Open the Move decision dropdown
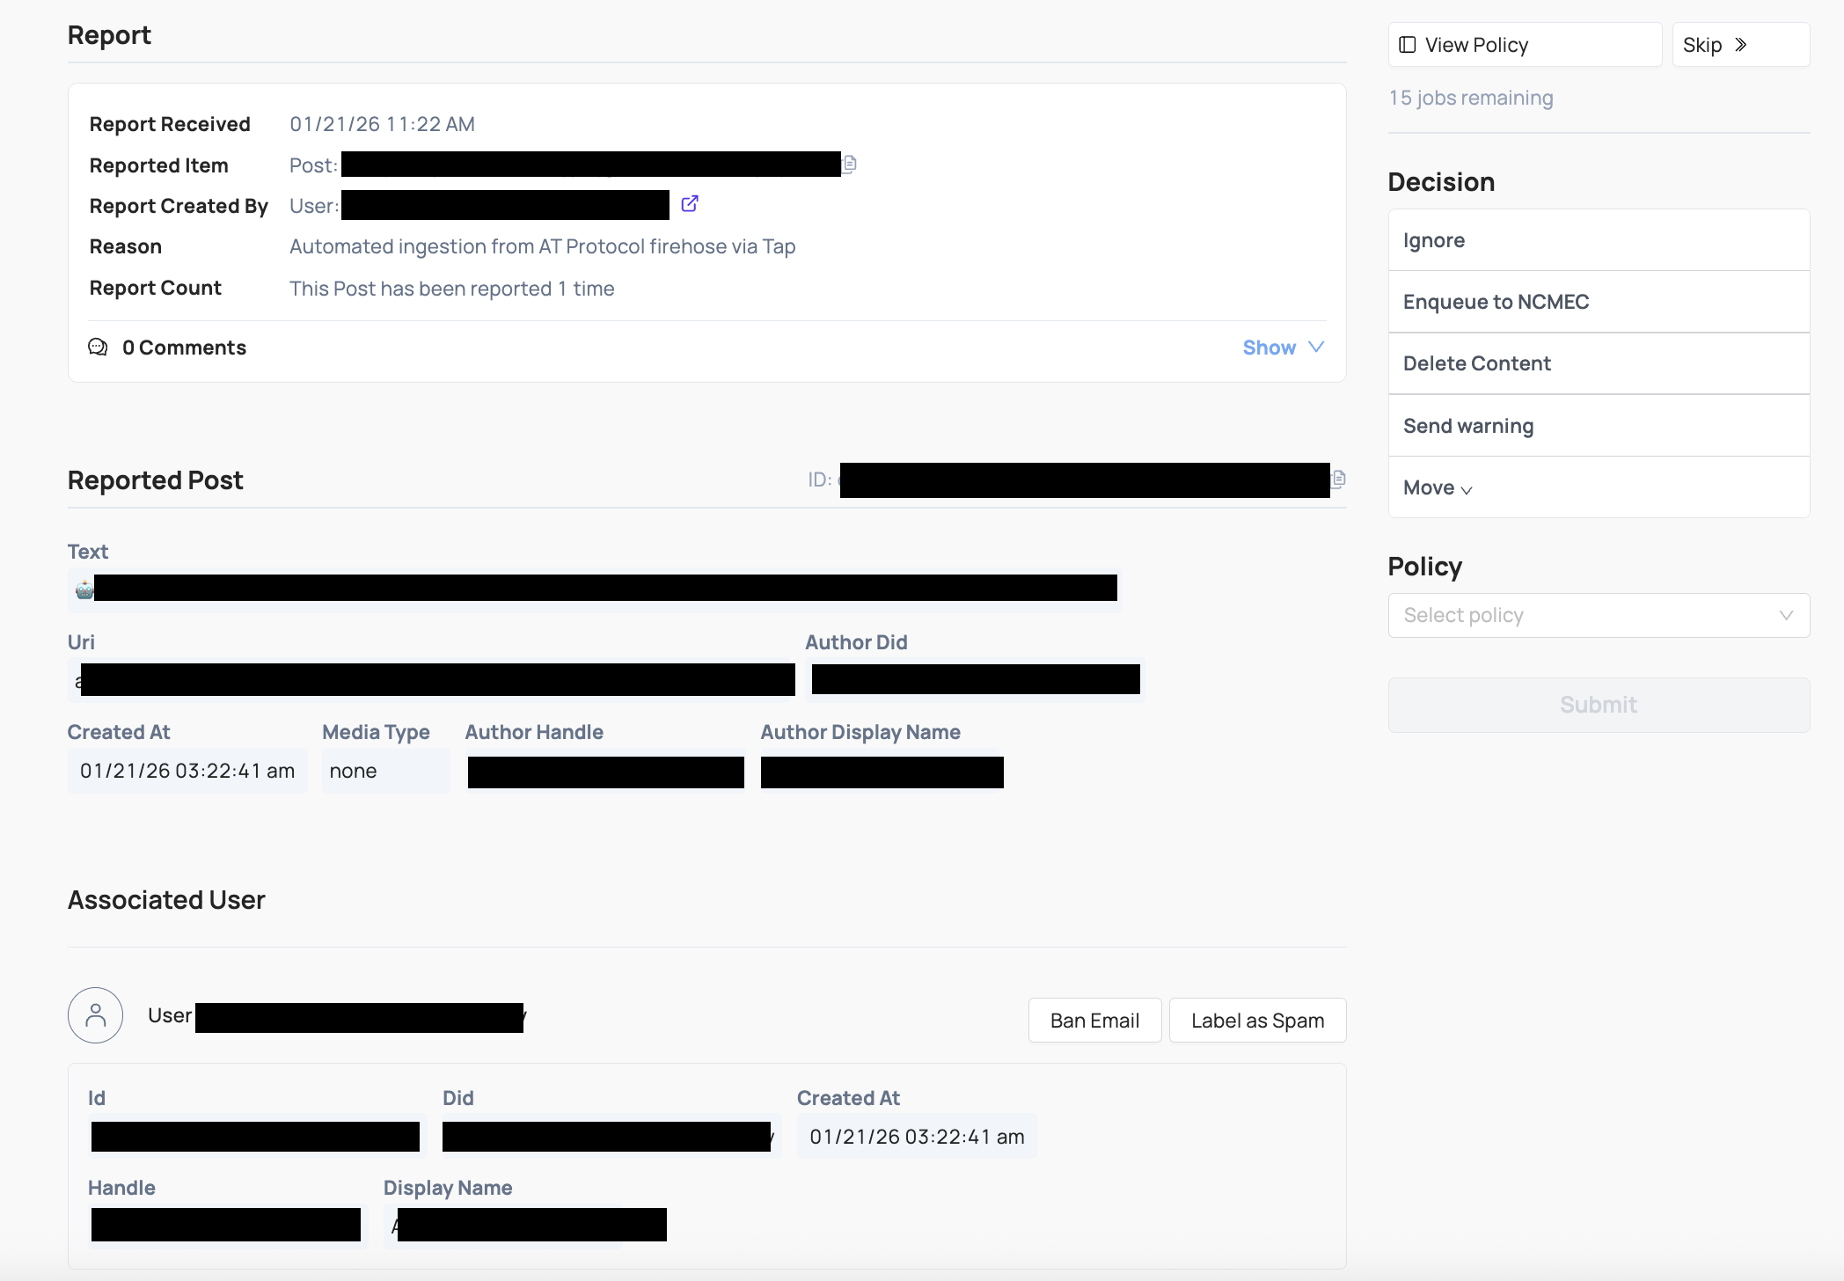This screenshot has width=1844, height=1281. [x=1436, y=487]
